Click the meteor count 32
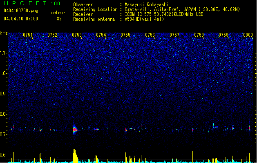Image resolution: width=257 pixels, height=163 pixels. coord(59,19)
